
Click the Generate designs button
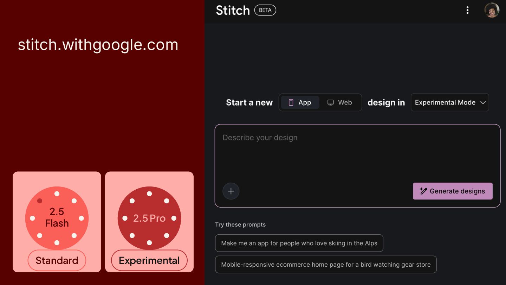(453, 191)
